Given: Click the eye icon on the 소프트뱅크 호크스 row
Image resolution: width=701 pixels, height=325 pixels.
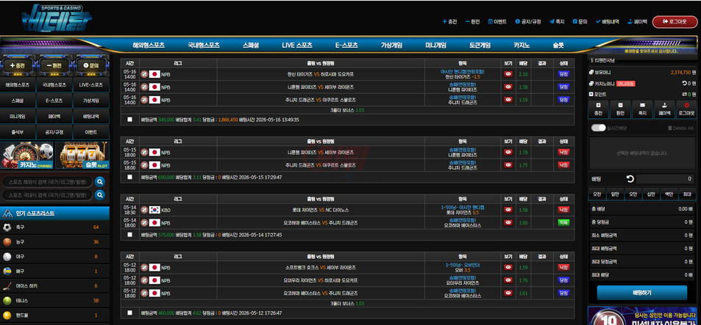Looking at the screenshot, I should click(508, 268).
